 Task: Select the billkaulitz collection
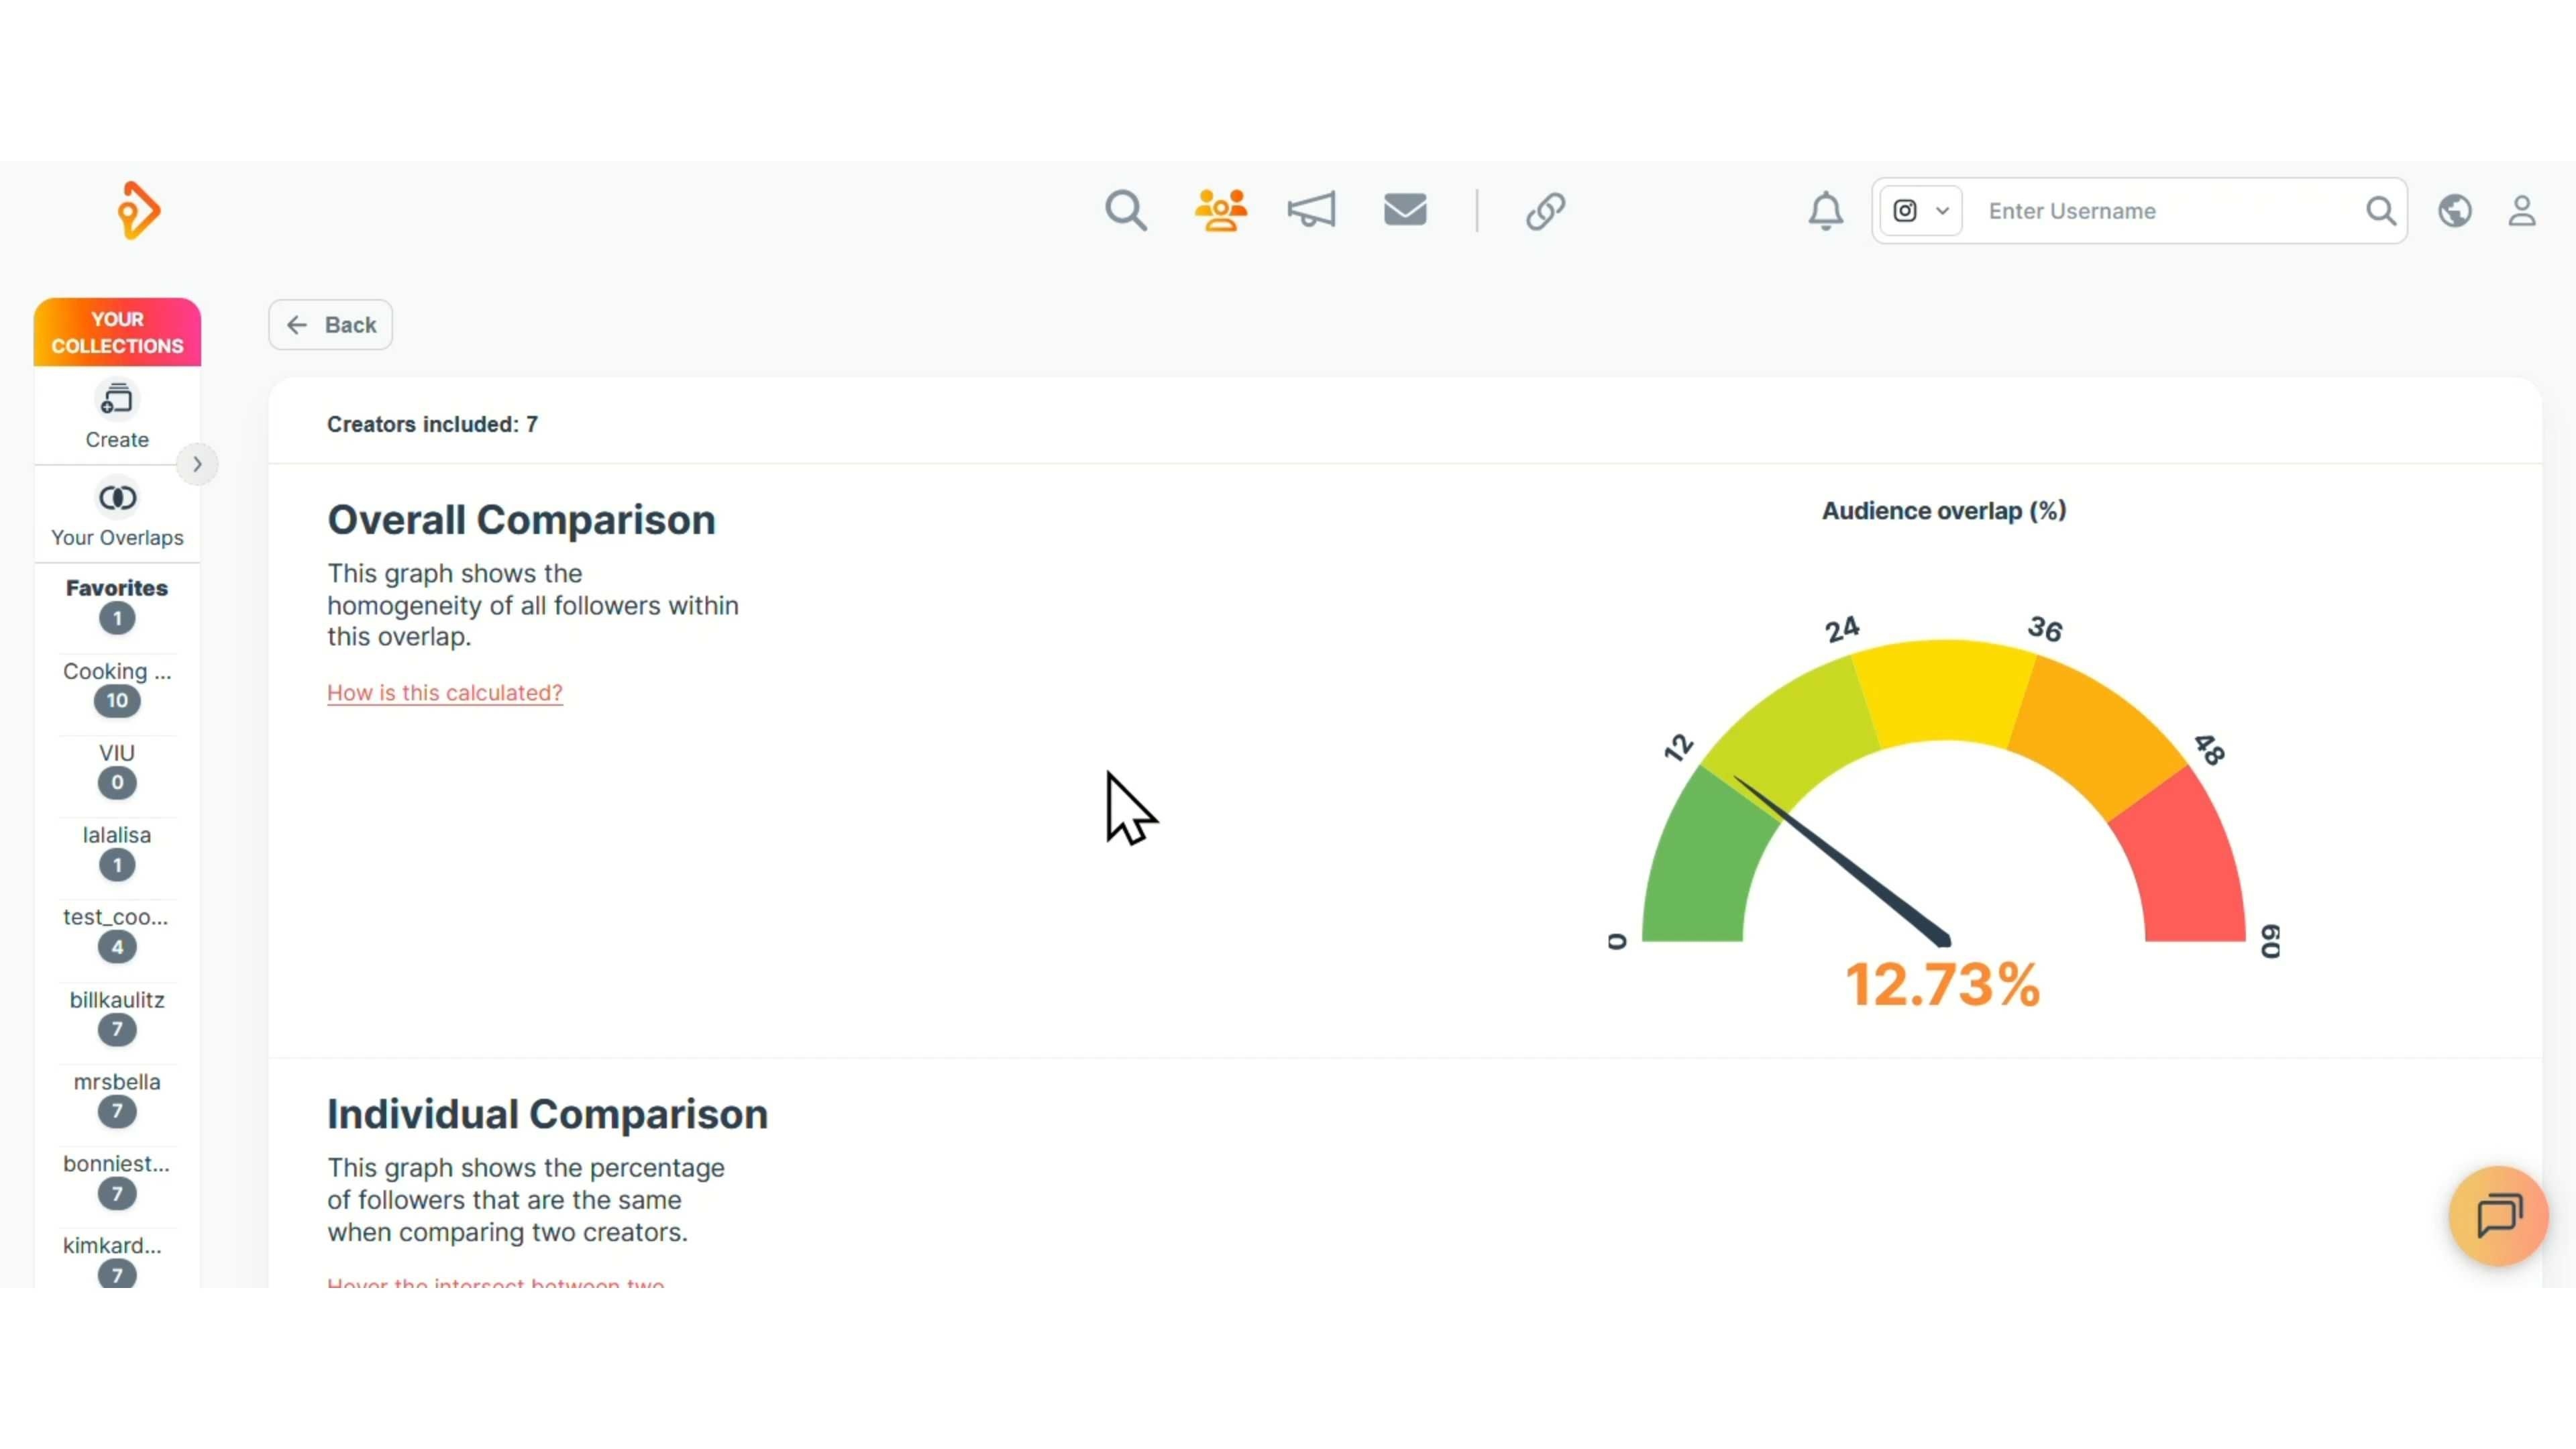[117, 1014]
